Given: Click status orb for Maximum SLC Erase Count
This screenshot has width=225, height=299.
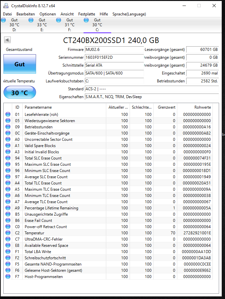Looking at the screenshot, I should click(8, 164).
